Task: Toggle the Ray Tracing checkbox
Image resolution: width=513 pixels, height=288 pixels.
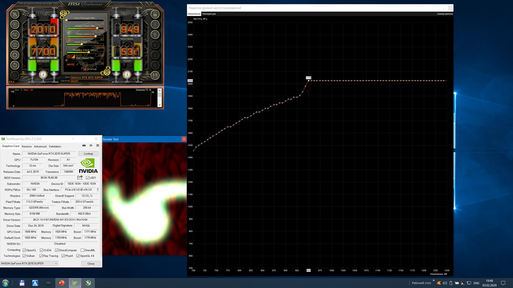Action: [x=42, y=256]
